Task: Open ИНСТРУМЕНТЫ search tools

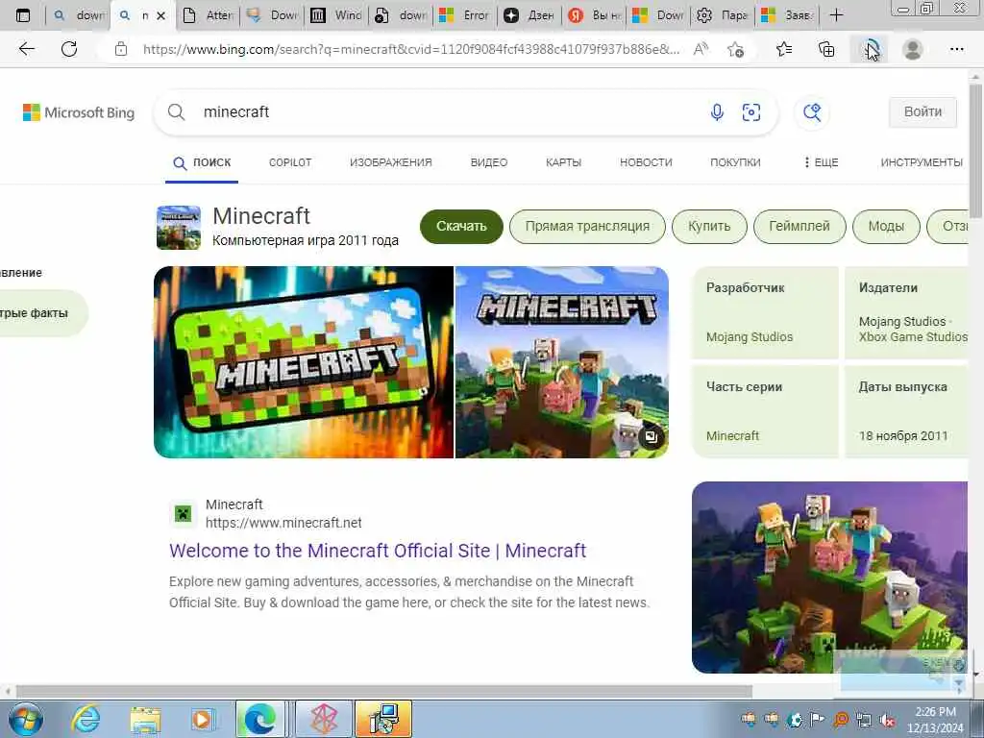Action: [x=922, y=162]
